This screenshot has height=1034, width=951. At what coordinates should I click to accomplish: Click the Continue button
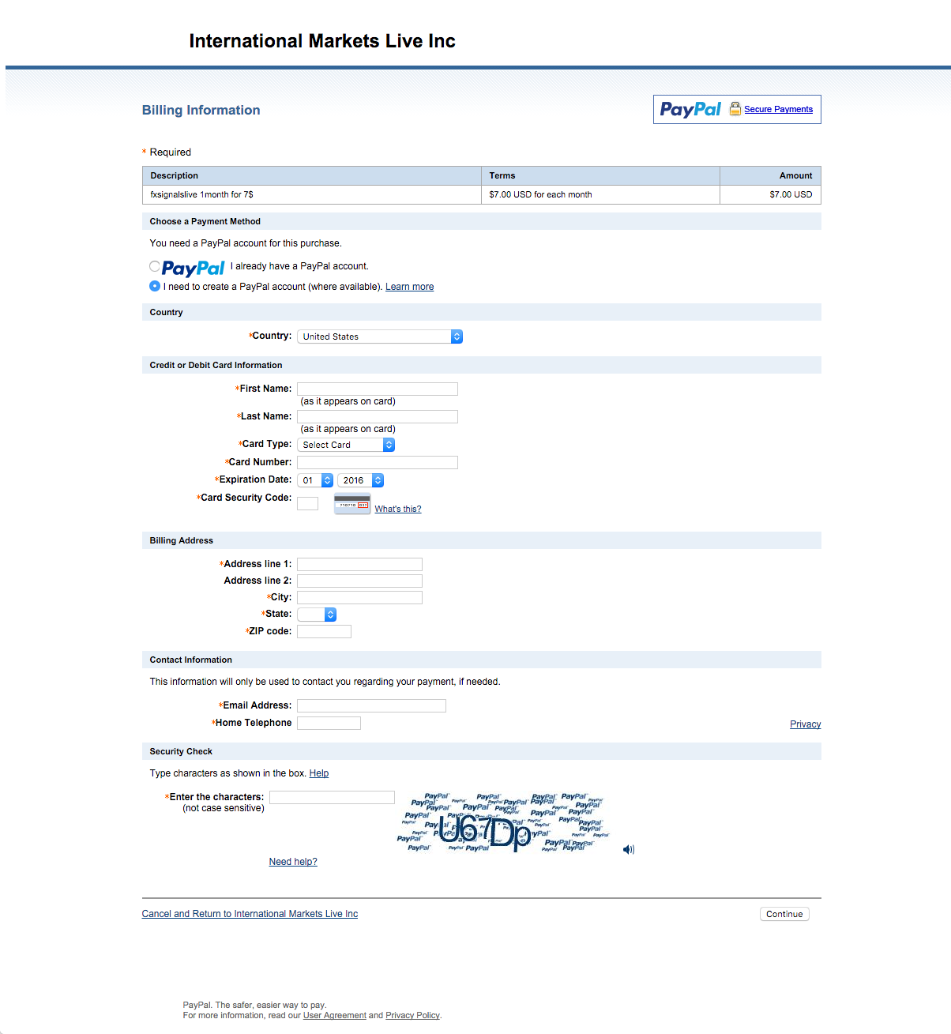pos(784,914)
